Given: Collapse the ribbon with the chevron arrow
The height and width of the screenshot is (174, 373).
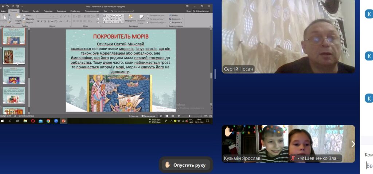Looking at the screenshot, I should [x=211, y=26].
